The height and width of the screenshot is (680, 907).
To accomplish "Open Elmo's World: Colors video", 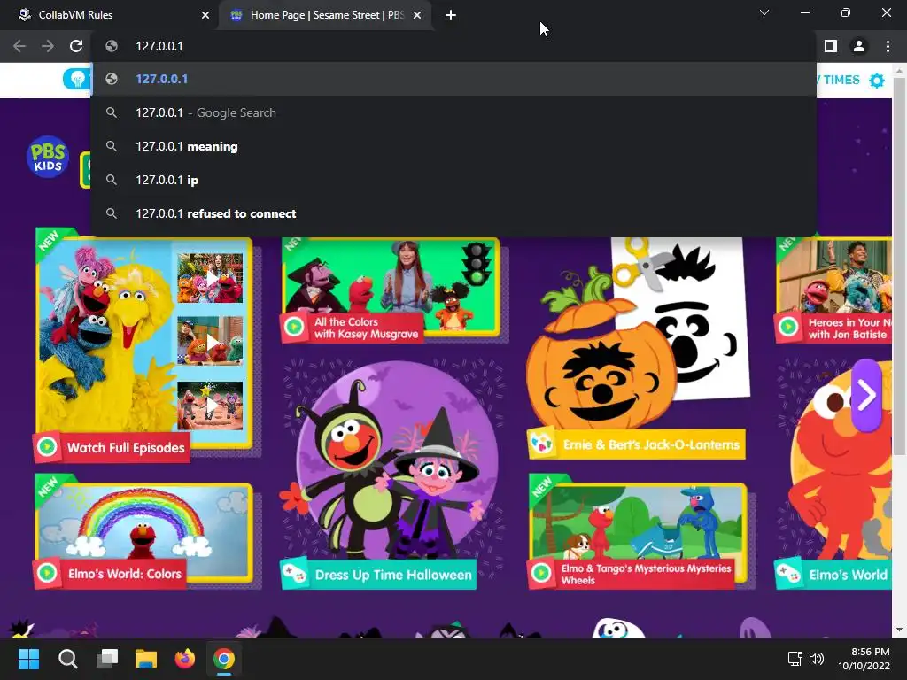I will 143,532.
